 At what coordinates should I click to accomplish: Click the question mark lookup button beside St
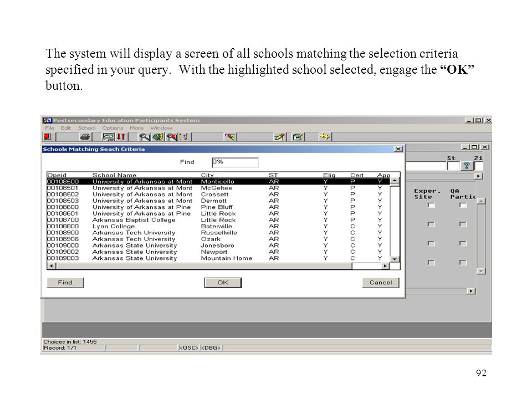click(x=467, y=166)
